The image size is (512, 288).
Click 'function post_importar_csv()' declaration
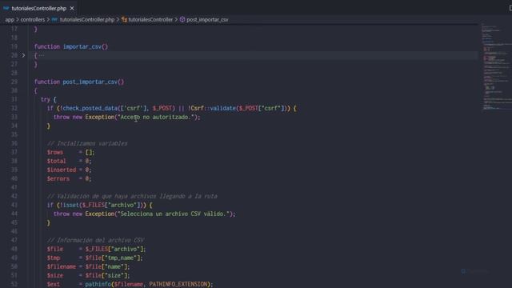coord(79,82)
